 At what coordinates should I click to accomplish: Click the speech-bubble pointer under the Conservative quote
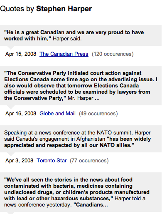pos(11,107)
